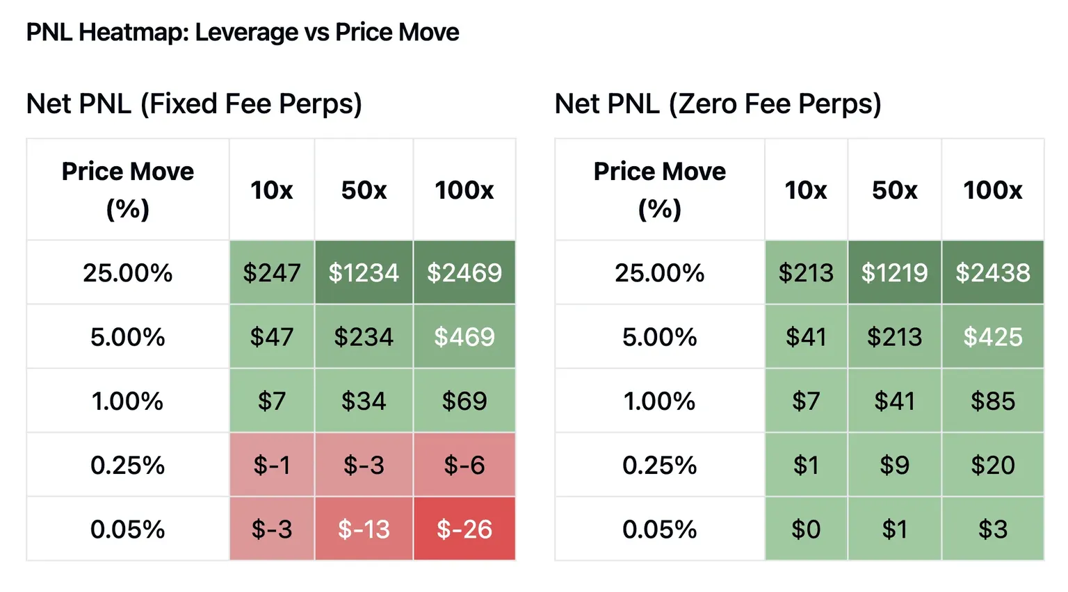The height and width of the screenshot is (592, 1068).
Task: Select the $69 cell in Fixed Fee table
Action: (x=464, y=401)
